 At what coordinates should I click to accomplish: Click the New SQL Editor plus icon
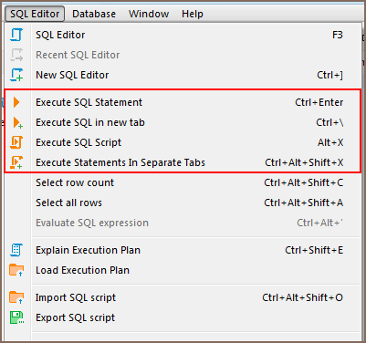[16, 75]
